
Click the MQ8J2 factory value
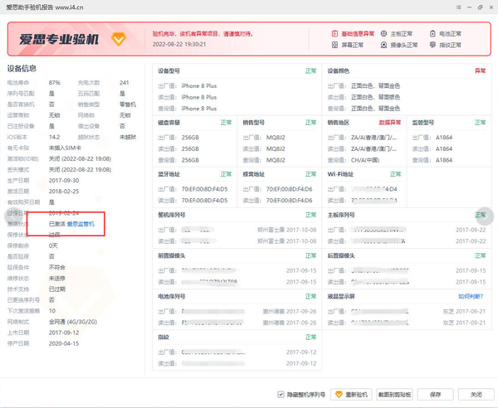(x=276, y=138)
